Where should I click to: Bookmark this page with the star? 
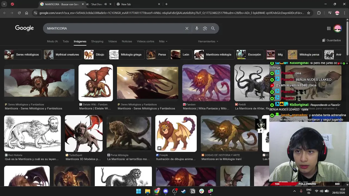[x=309, y=13]
